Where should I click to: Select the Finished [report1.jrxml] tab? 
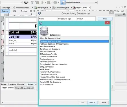click(24, 88)
